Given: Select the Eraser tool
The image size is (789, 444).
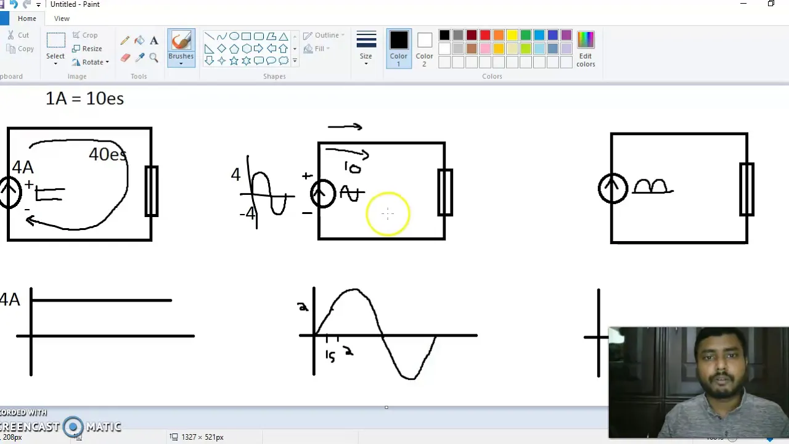Looking at the screenshot, I should click(125, 57).
